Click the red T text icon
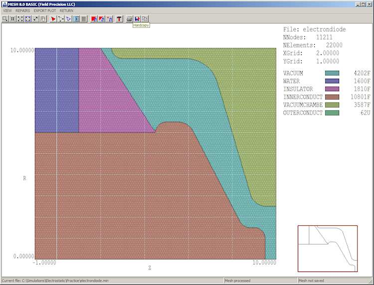 pyautogui.click(x=119, y=19)
